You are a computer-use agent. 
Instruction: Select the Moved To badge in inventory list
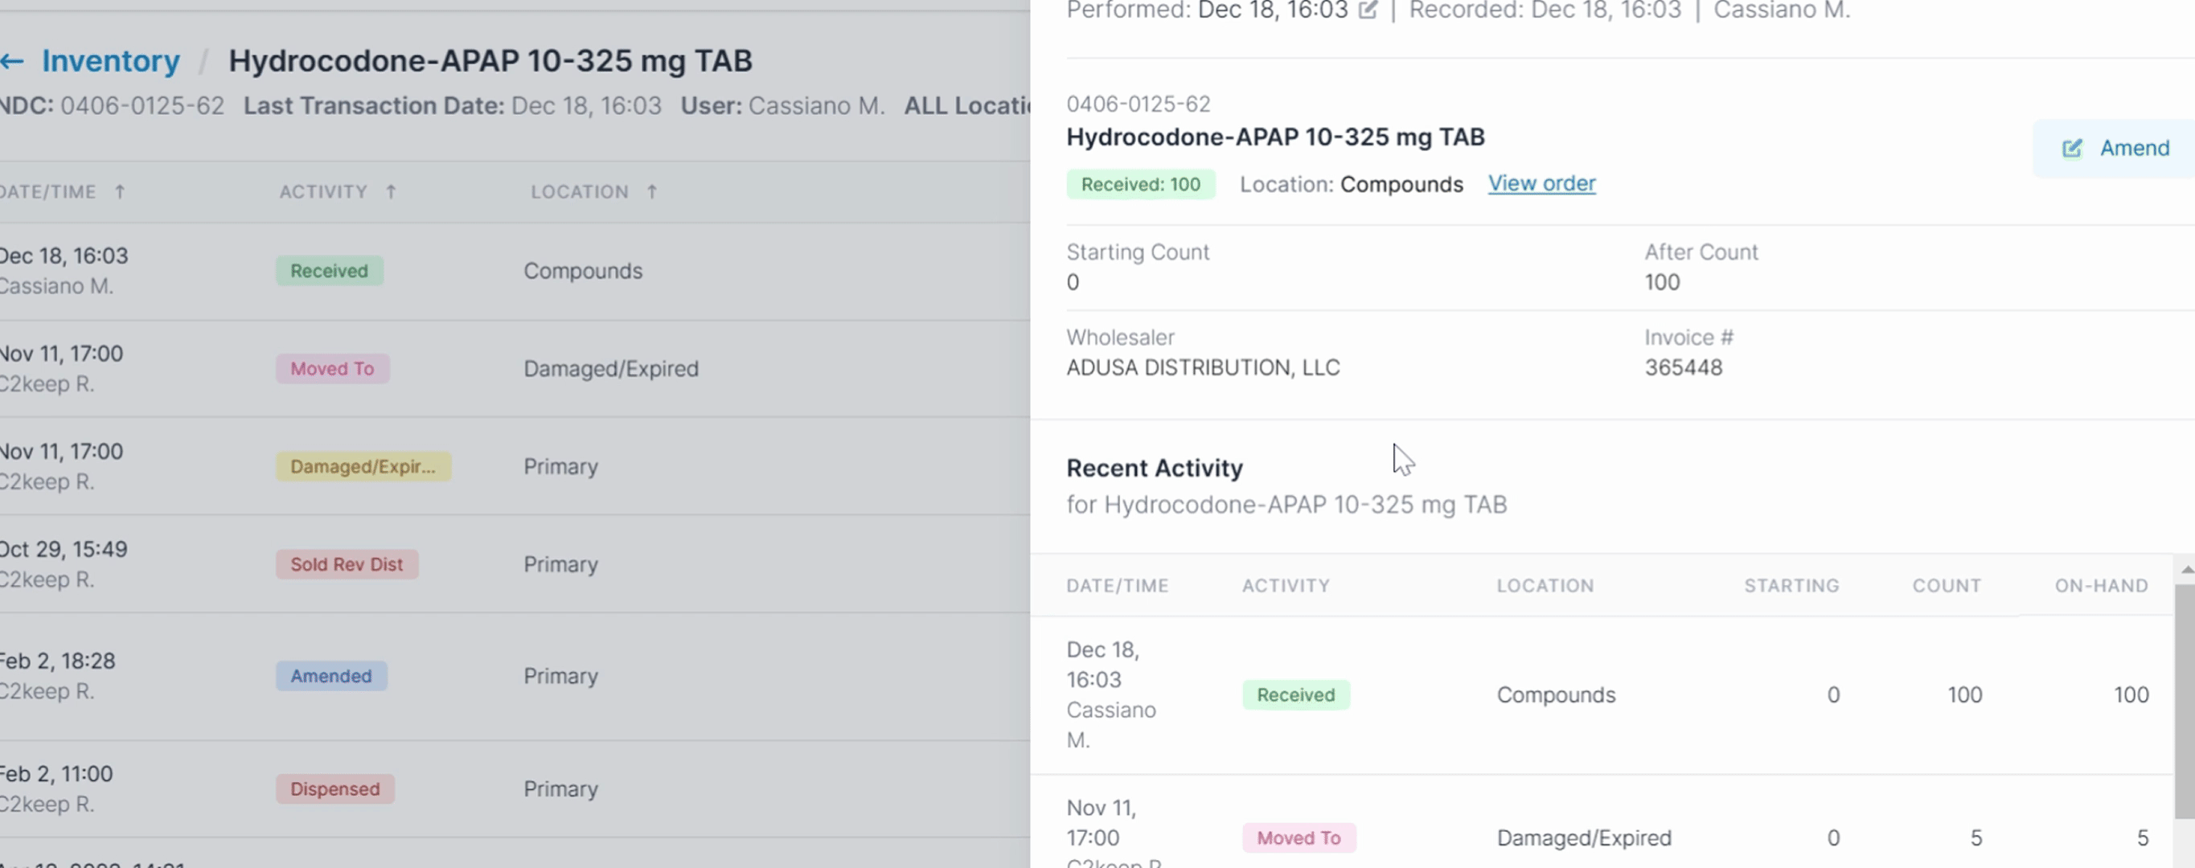tap(332, 369)
